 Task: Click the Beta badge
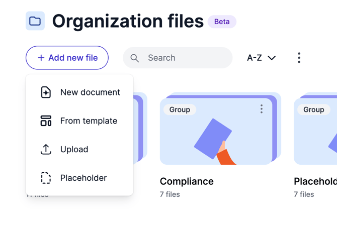[222, 22]
